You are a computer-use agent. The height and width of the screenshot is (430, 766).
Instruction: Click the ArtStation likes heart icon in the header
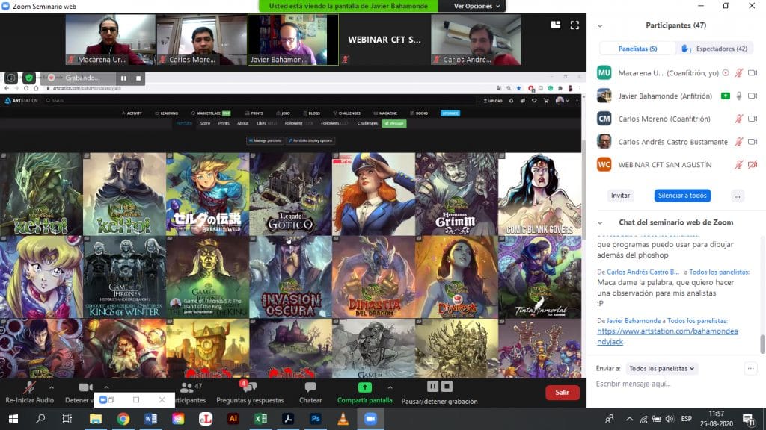[x=534, y=101]
